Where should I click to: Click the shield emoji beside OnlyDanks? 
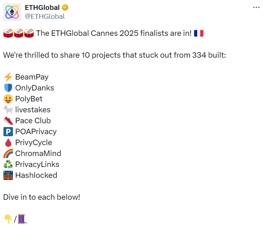pyautogui.click(x=8, y=88)
